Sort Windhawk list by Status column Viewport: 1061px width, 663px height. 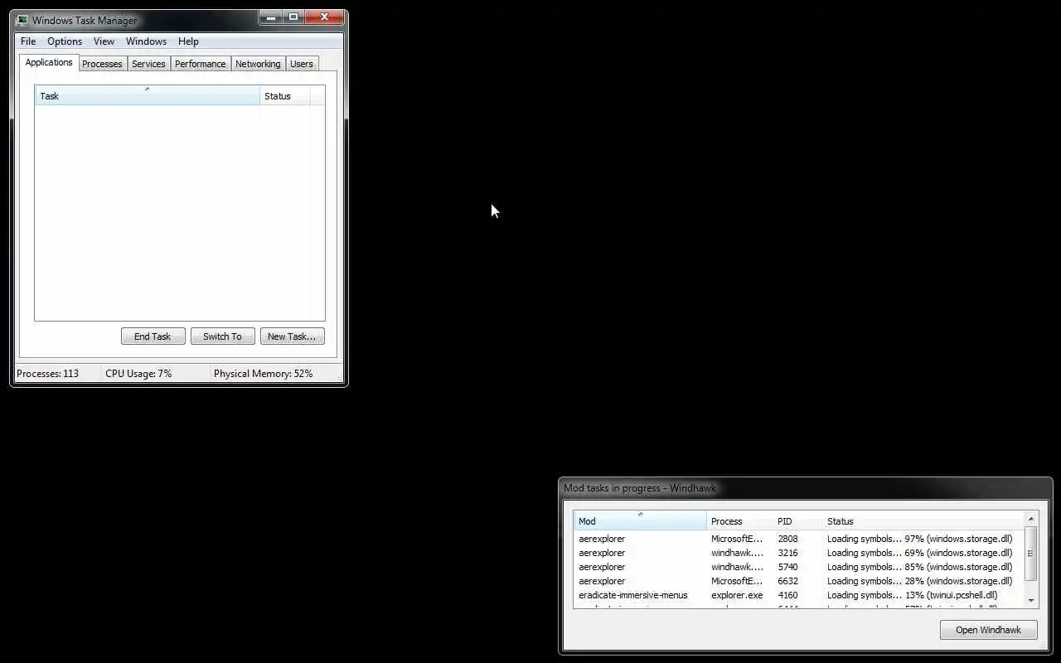point(923,520)
